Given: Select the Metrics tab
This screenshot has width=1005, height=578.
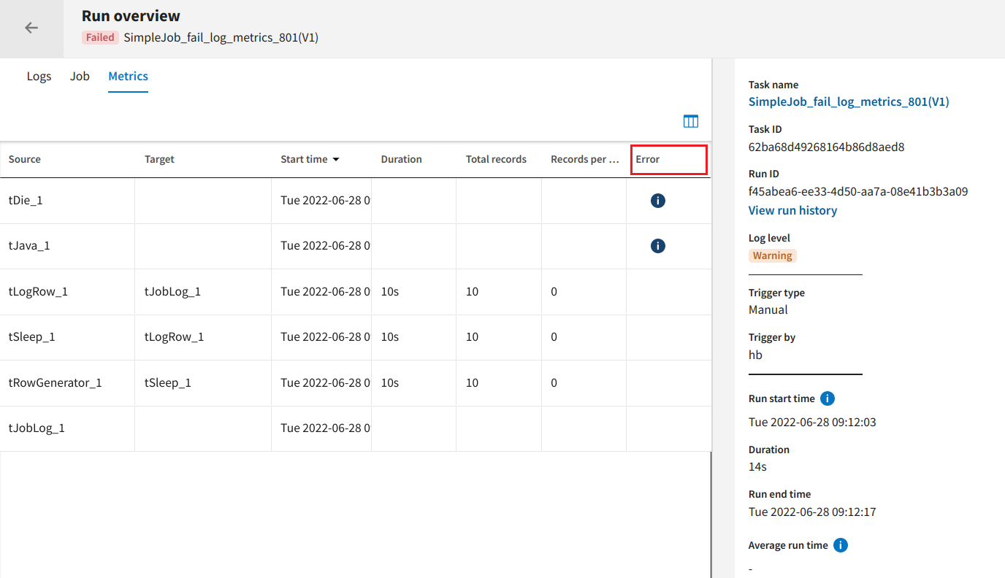Looking at the screenshot, I should (128, 76).
